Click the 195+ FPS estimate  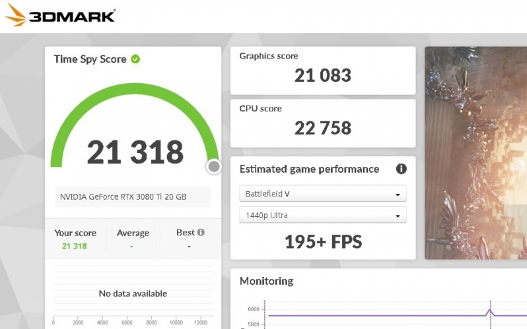point(324,242)
